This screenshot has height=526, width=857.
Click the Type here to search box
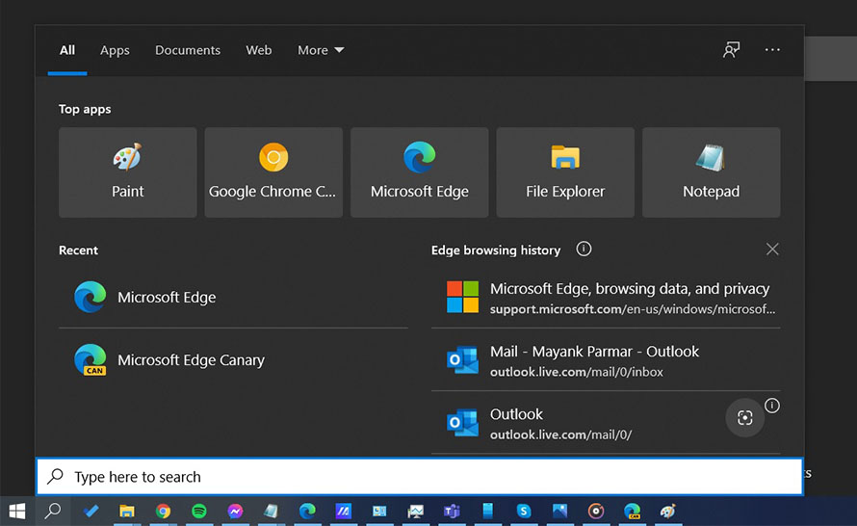click(x=419, y=477)
